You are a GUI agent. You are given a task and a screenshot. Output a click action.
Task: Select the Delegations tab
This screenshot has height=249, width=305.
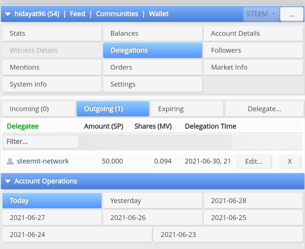pyautogui.click(x=152, y=50)
